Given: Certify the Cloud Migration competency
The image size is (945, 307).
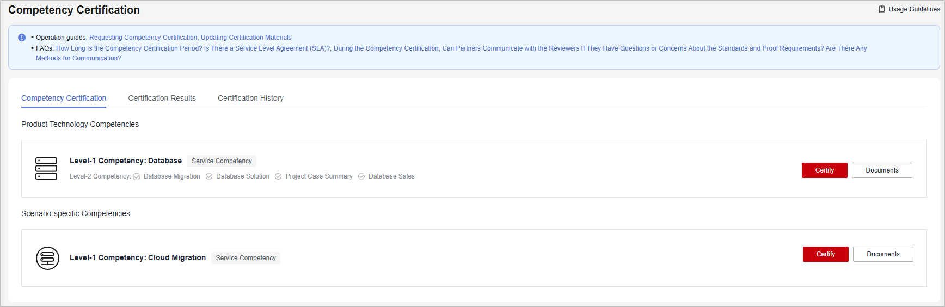Looking at the screenshot, I should [826, 254].
